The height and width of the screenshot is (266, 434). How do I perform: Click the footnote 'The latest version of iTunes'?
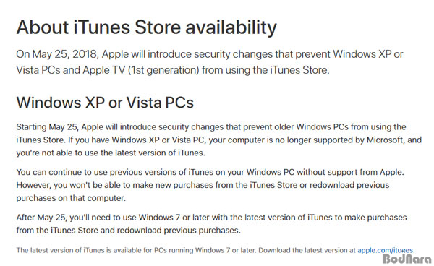click(x=216, y=251)
